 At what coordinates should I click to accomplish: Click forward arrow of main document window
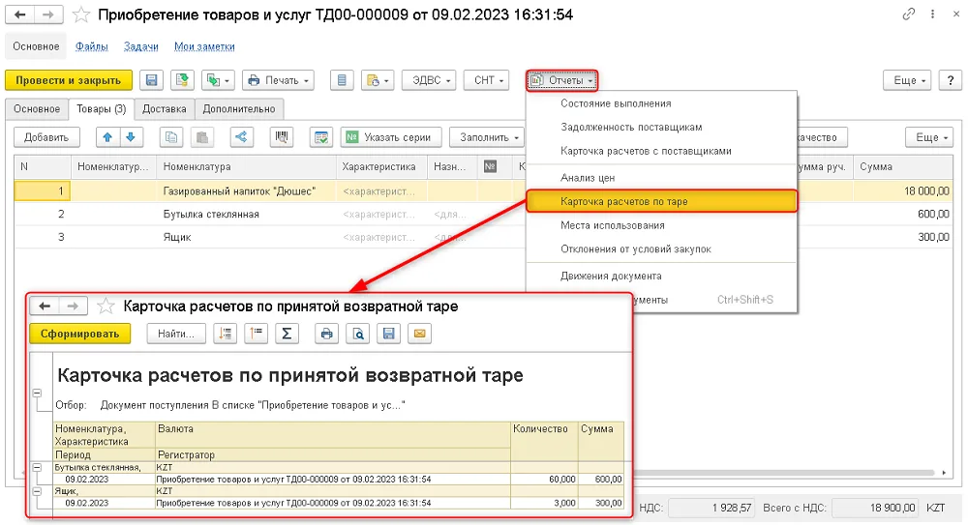48,15
